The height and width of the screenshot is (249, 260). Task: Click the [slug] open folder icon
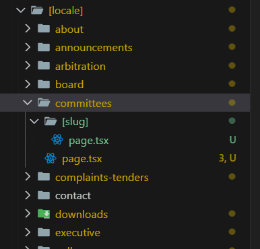pos(51,121)
